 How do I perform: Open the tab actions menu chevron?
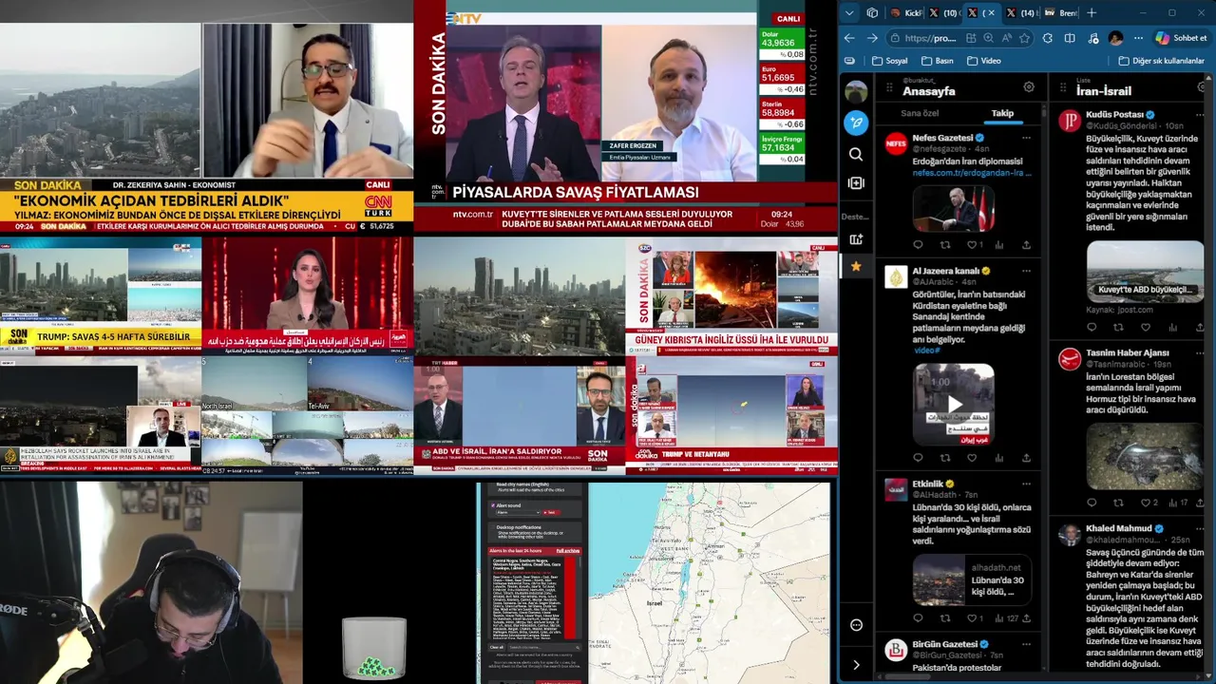click(849, 12)
